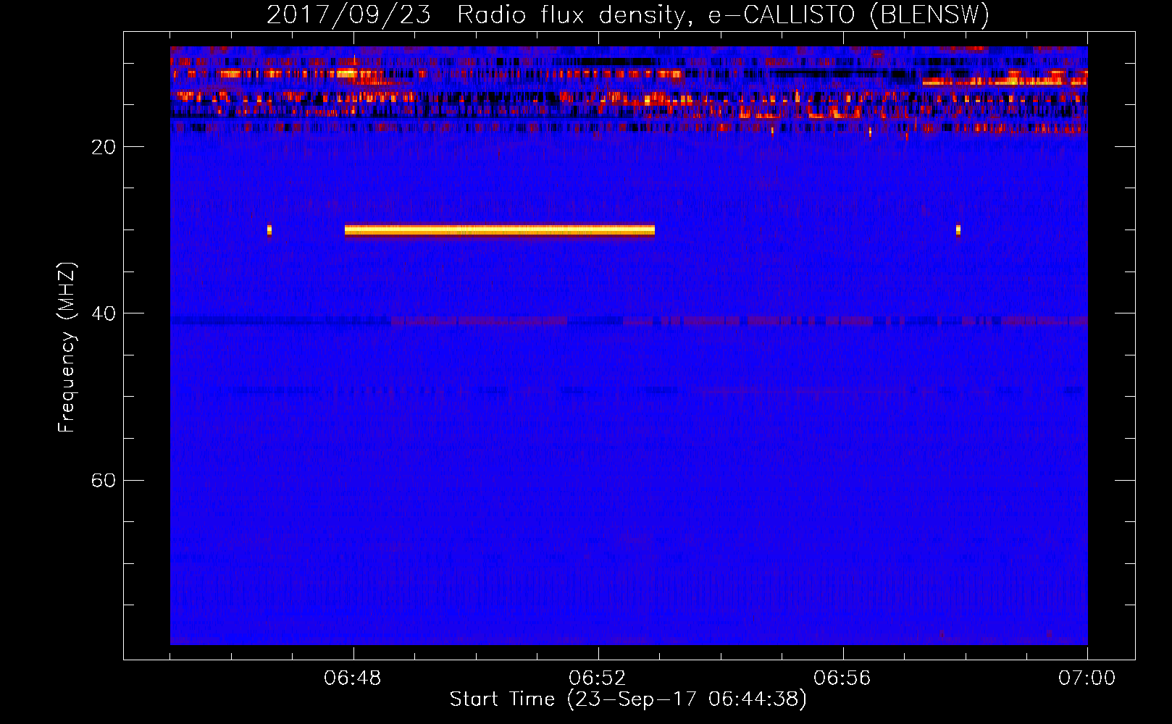Click the 60 MHz frequency tick label

pyautogui.click(x=104, y=480)
